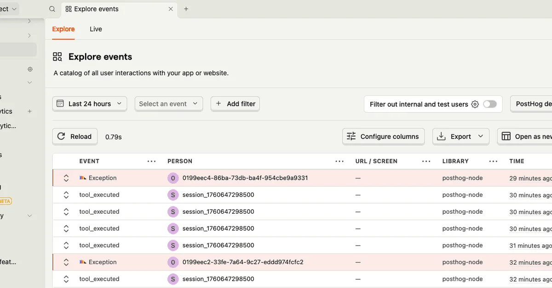Click the plus icon next to analytics in sidebar
Viewport: 552px width, 288px height.
click(x=29, y=111)
